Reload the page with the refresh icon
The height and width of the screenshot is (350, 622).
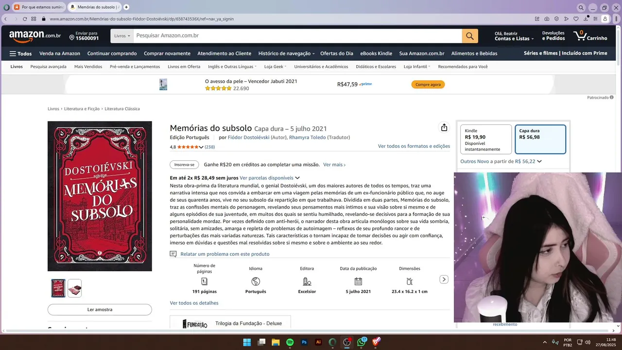coord(25,19)
